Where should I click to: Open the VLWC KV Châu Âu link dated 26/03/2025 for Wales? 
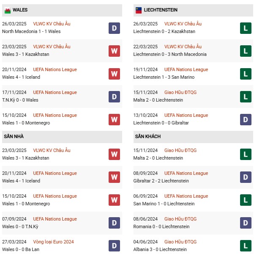[x=52, y=24]
